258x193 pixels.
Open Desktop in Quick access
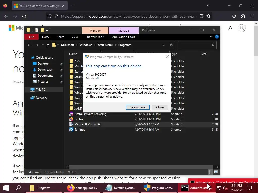(x=43, y=64)
